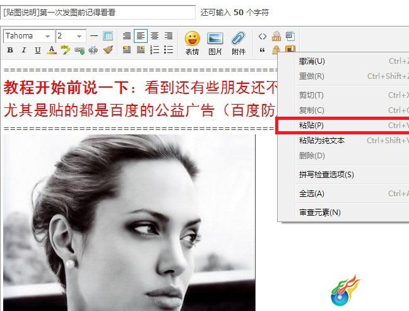Insert a table
Image resolution: width=409 pixels, height=311 pixels.
[x=108, y=36]
